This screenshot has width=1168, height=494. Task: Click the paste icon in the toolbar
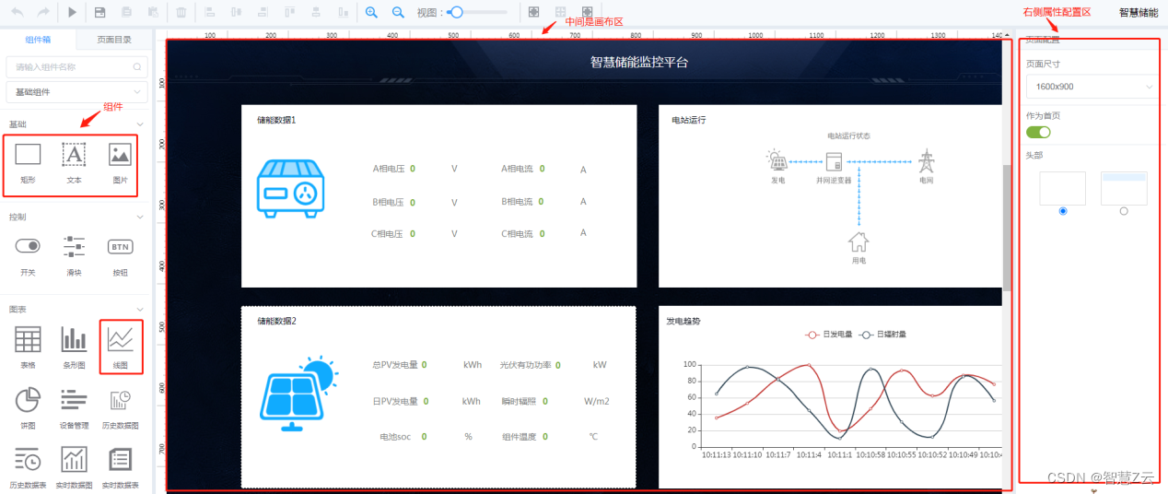pos(153,12)
